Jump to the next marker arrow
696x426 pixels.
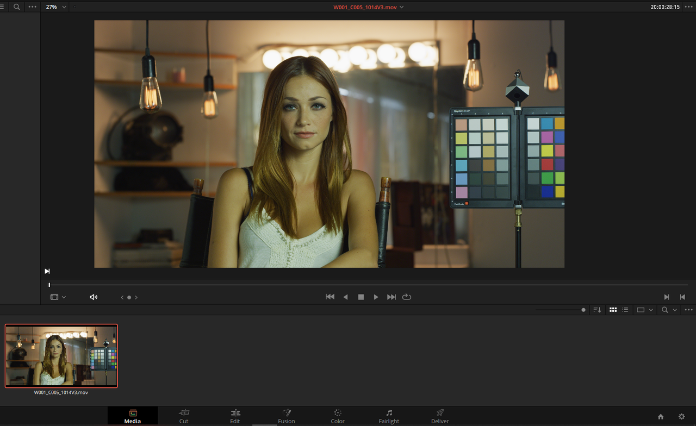pos(136,297)
